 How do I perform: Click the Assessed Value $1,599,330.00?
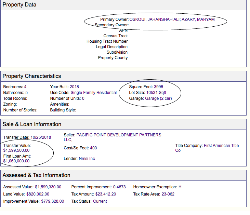(x=48, y=187)
